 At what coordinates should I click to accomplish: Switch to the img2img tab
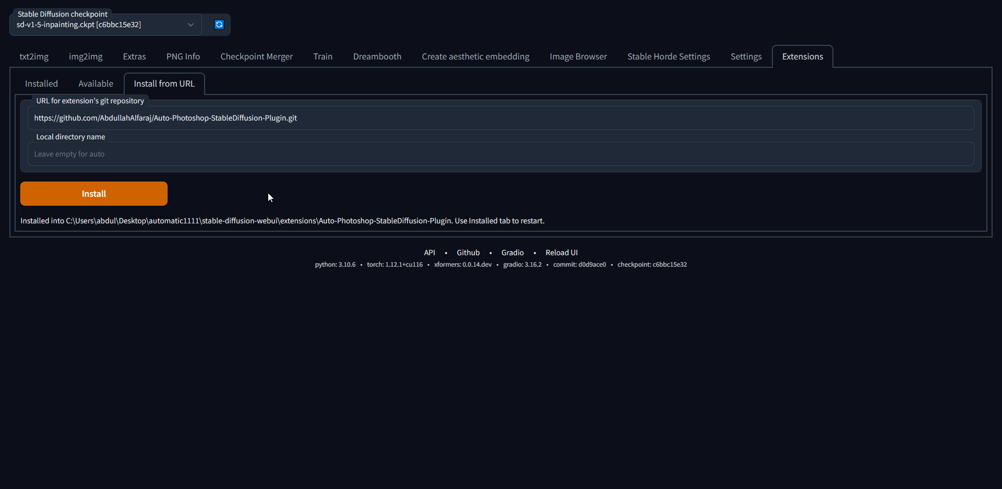coord(86,56)
